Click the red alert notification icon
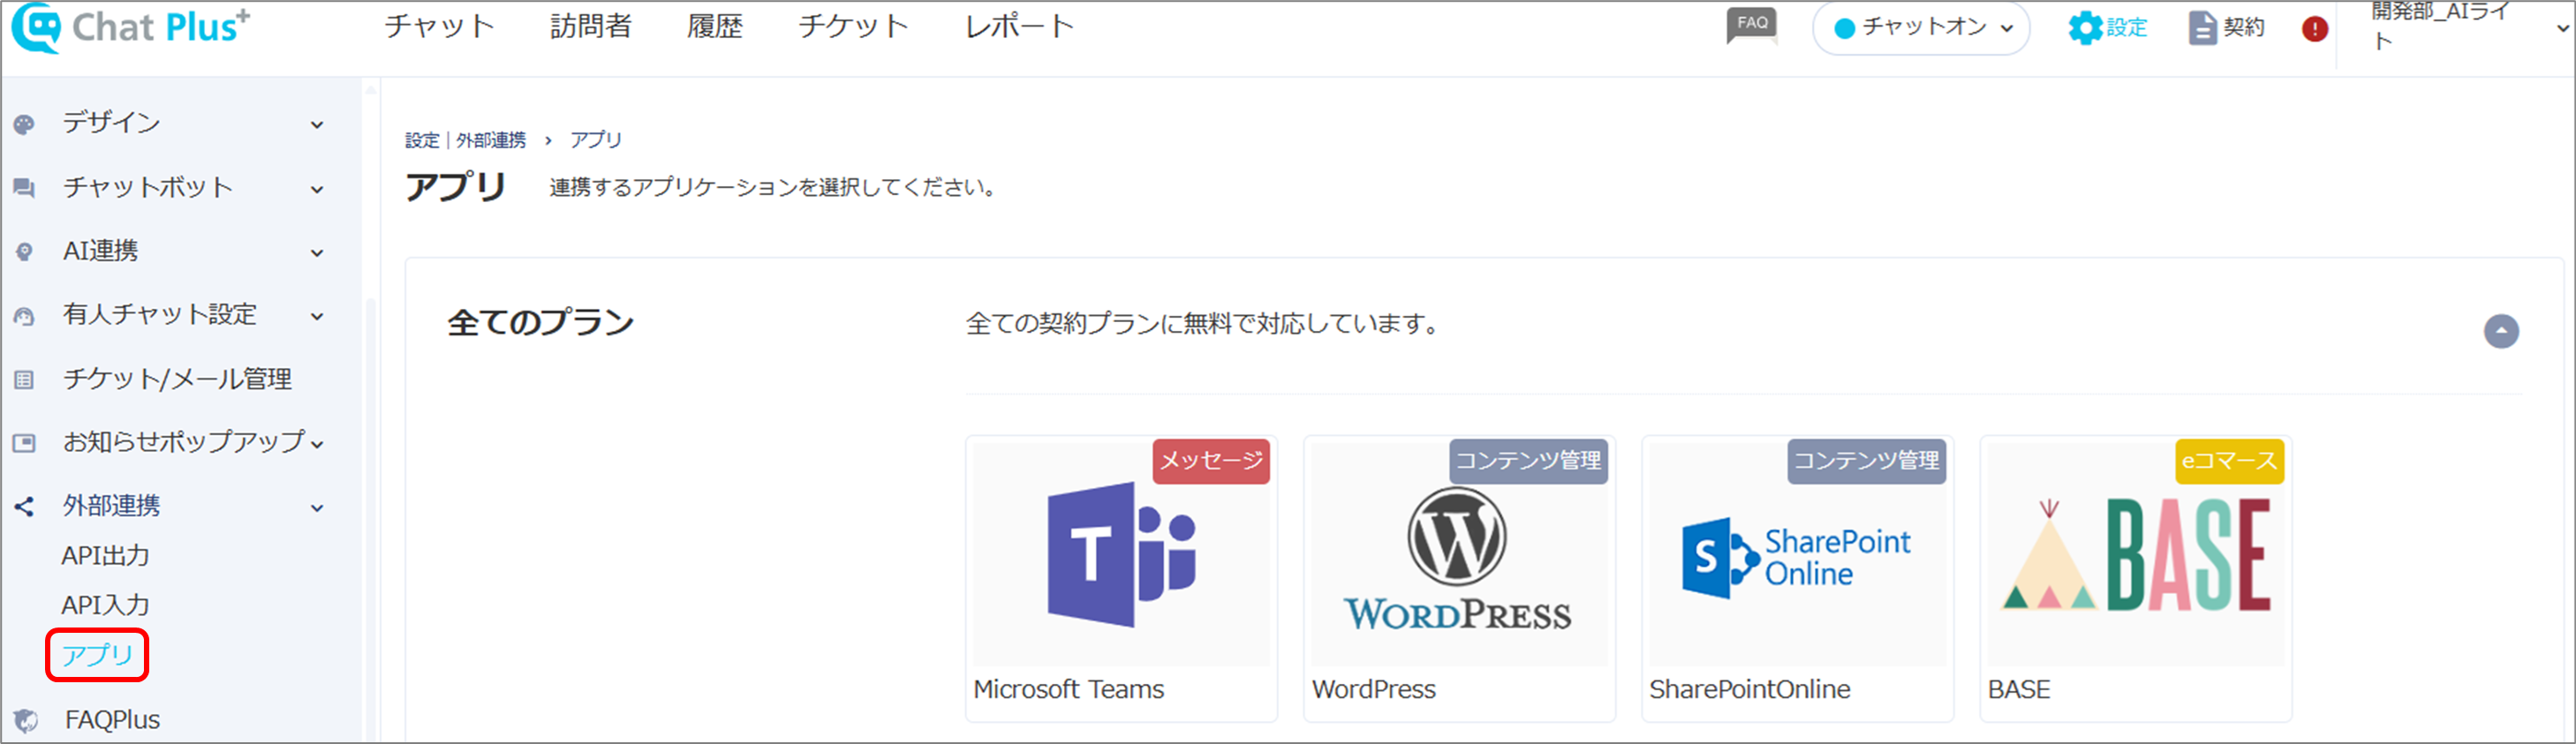Viewport: 2576px width, 744px height. click(x=2314, y=28)
